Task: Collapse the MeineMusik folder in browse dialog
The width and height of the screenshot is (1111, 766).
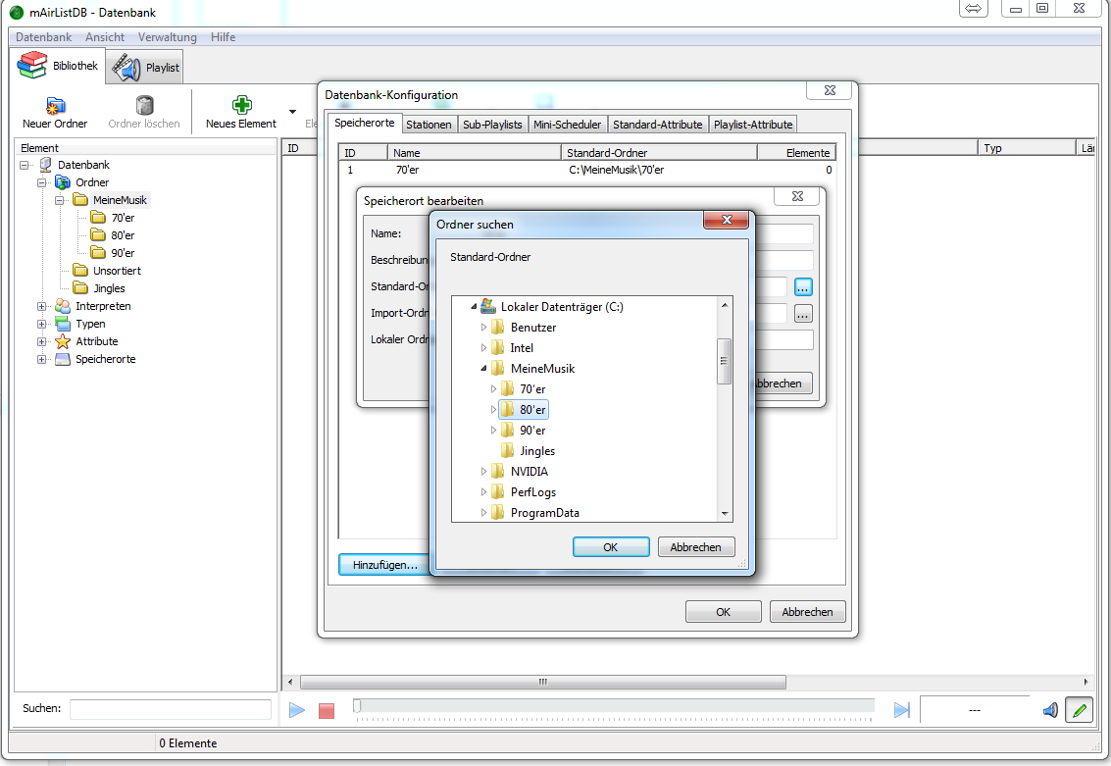Action: [x=484, y=369]
